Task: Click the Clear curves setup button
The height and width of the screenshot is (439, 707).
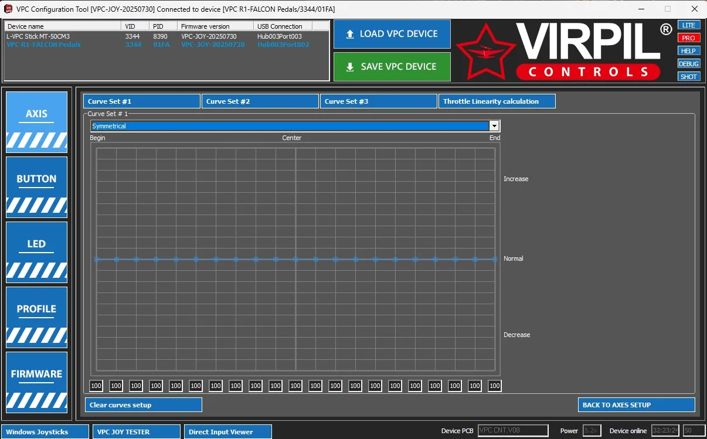Action: pos(143,405)
